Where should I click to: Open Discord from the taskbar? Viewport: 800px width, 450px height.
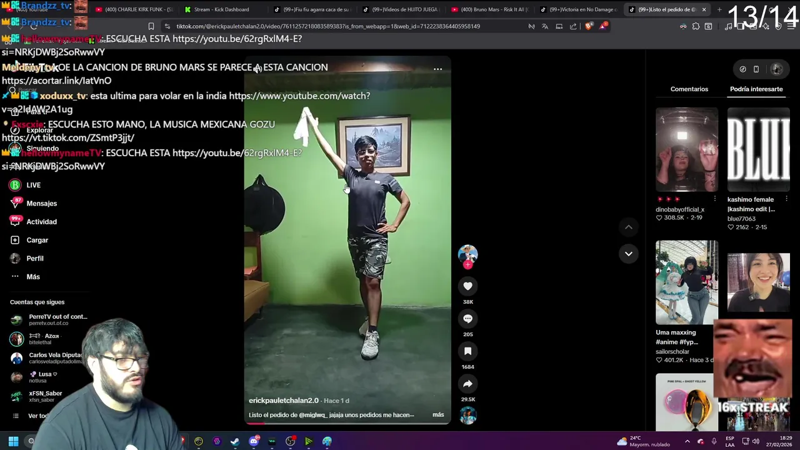click(254, 441)
